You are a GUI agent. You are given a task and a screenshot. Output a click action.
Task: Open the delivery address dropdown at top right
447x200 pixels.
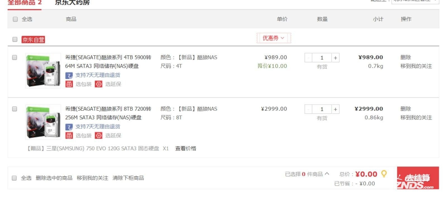pos(415,1)
